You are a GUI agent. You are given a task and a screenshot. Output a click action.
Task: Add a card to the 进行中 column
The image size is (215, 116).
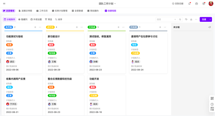pos(77,27)
